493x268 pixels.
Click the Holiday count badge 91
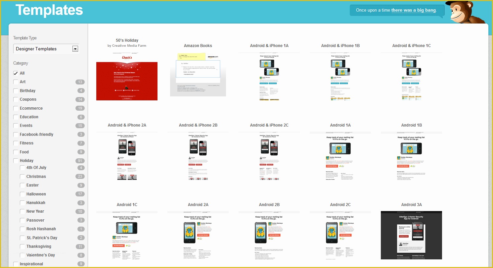pyautogui.click(x=80, y=161)
